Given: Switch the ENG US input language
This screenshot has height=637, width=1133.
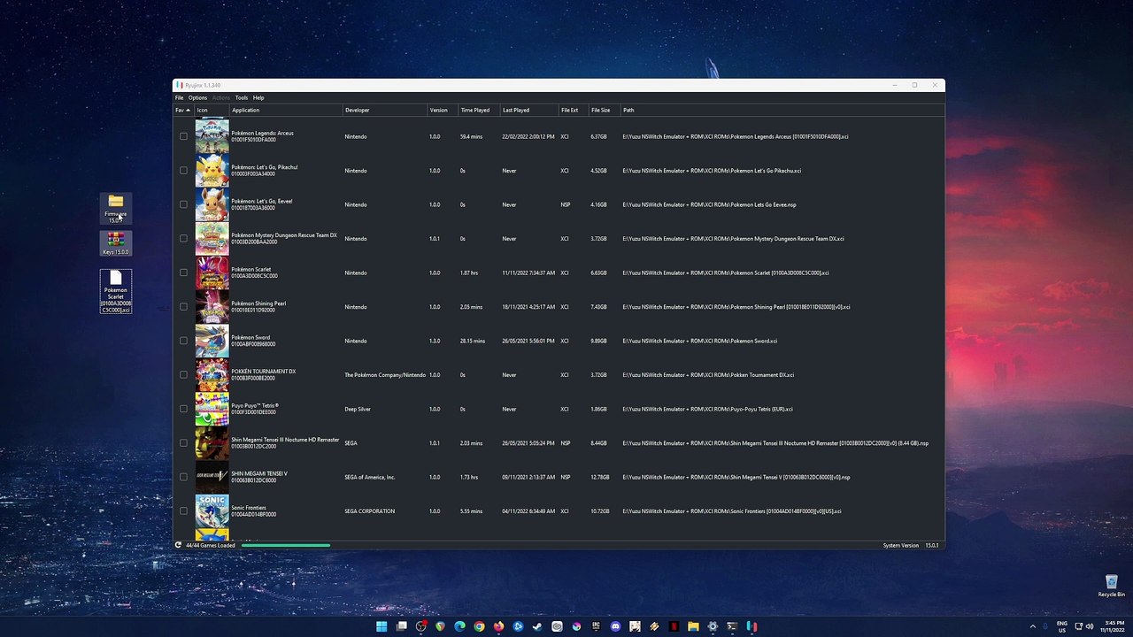Looking at the screenshot, I should coord(1062,626).
